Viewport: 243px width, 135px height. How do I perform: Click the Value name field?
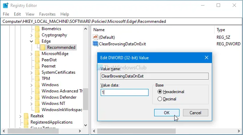[154, 76]
